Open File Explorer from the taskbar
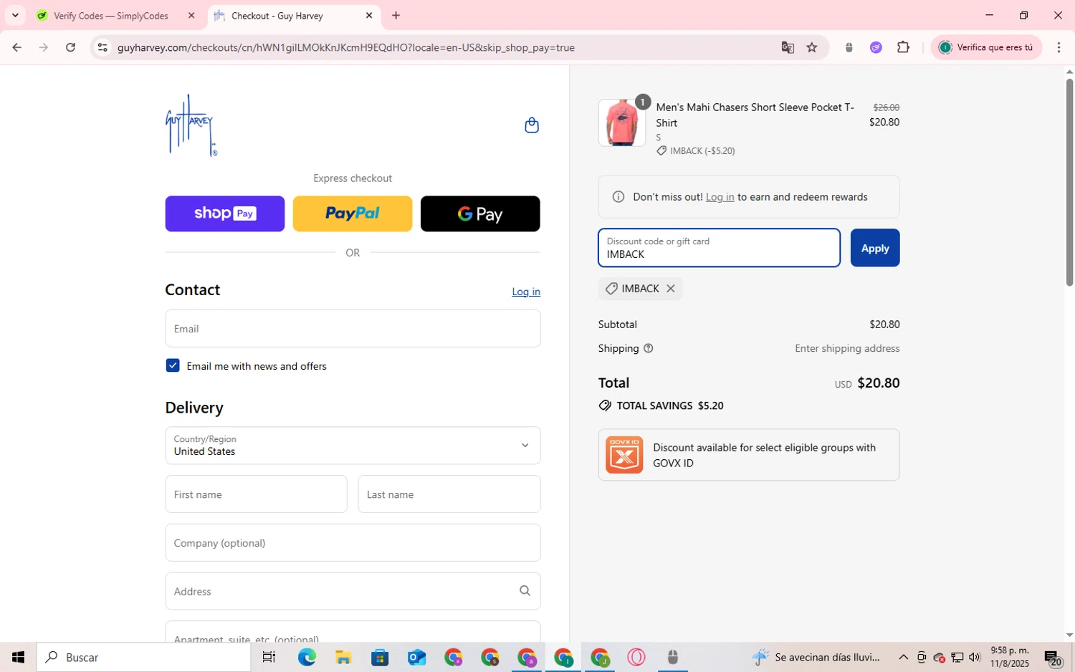Image resolution: width=1075 pixels, height=672 pixels. pos(343,657)
